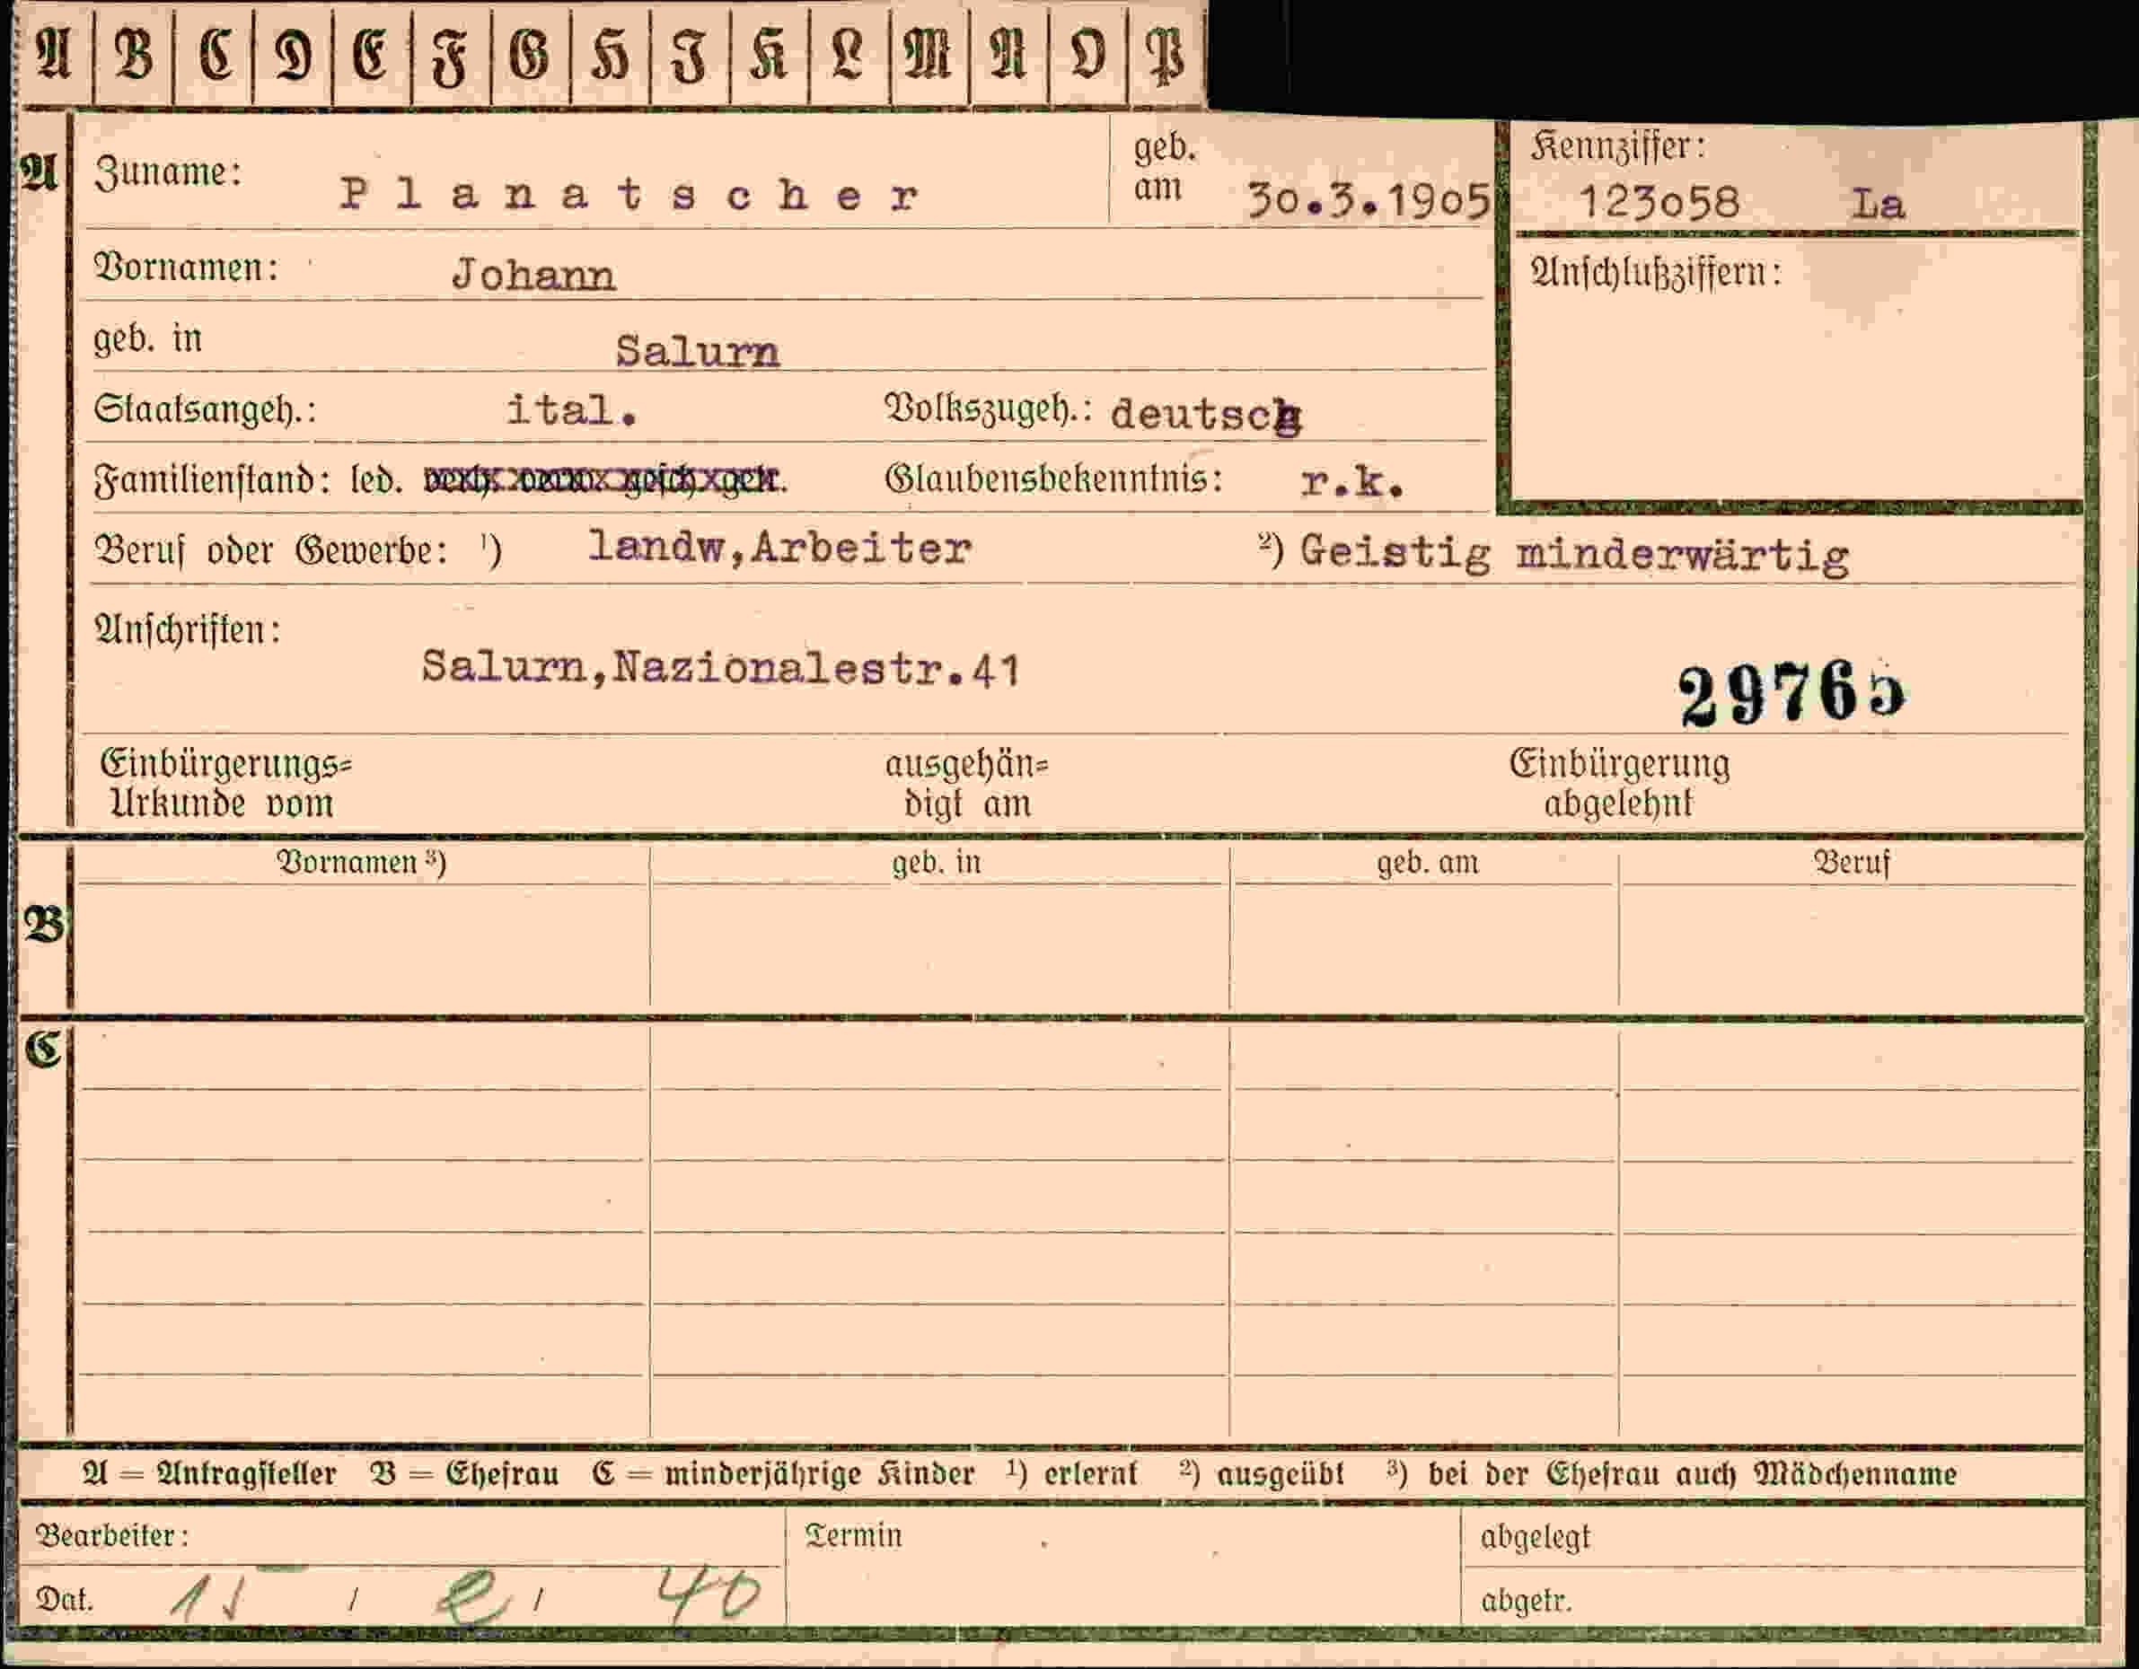
Task: Click the religion value 'r.k.'
Action: click(1352, 482)
